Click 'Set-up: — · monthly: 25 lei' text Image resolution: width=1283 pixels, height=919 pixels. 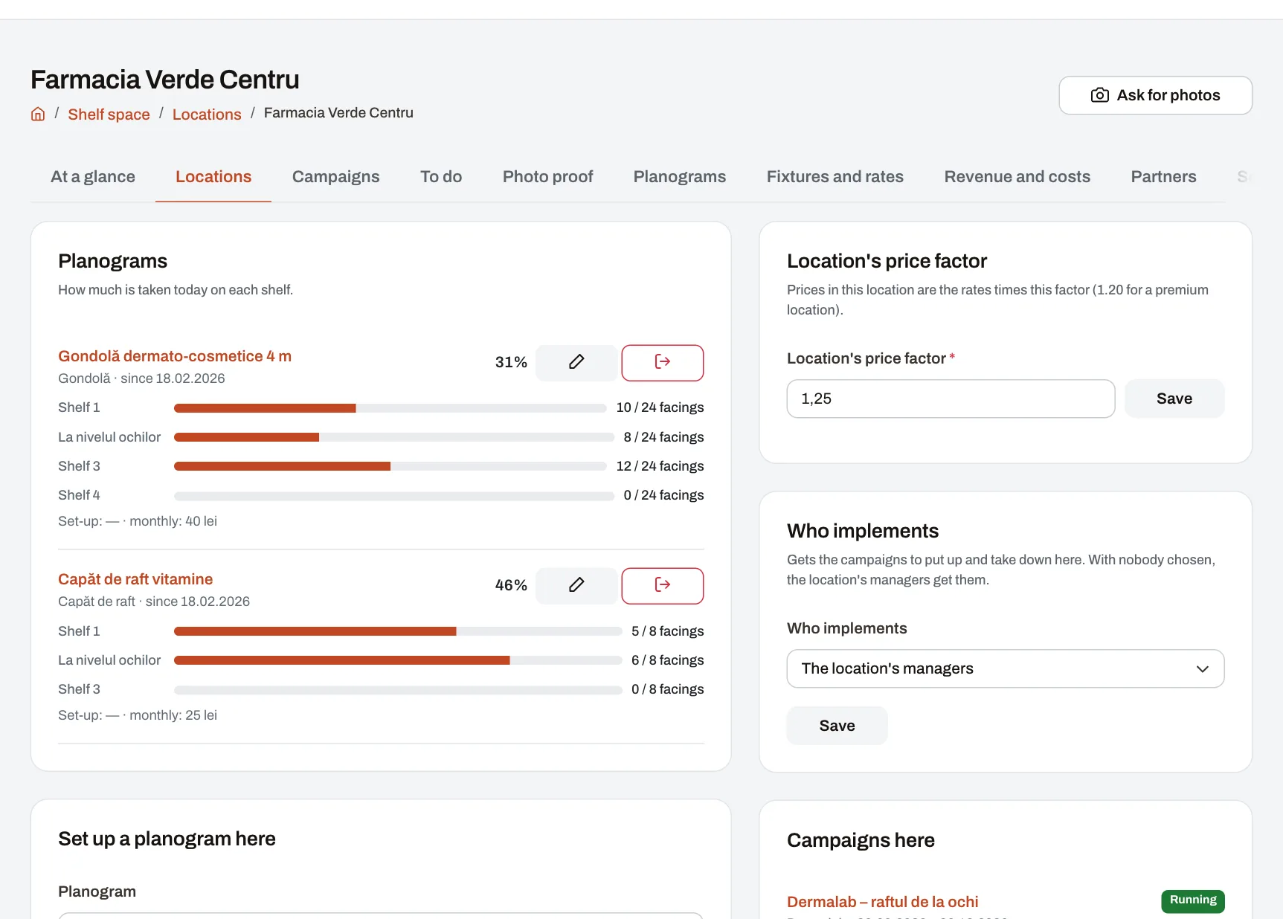pos(138,715)
